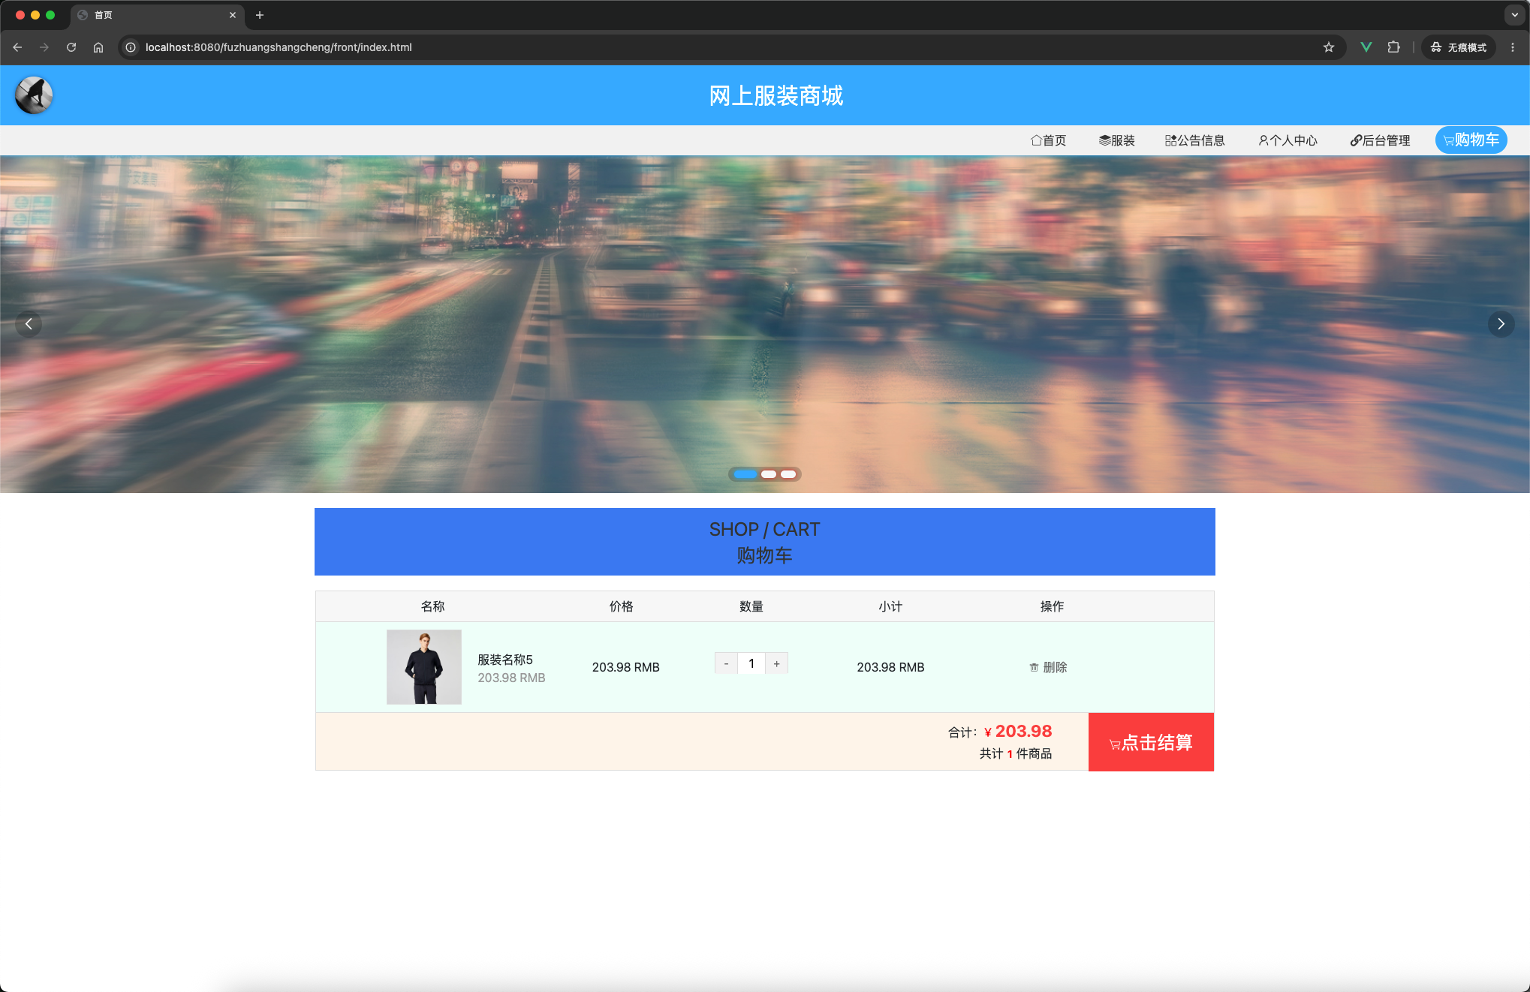The image size is (1530, 992).
Task: Click the 点击结算 checkout button
Action: (1151, 742)
